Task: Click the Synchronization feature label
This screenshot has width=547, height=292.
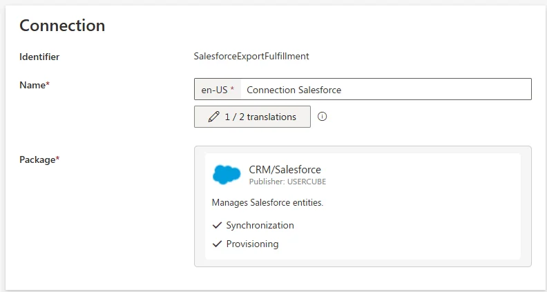Action: pyautogui.click(x=260, y=225)
